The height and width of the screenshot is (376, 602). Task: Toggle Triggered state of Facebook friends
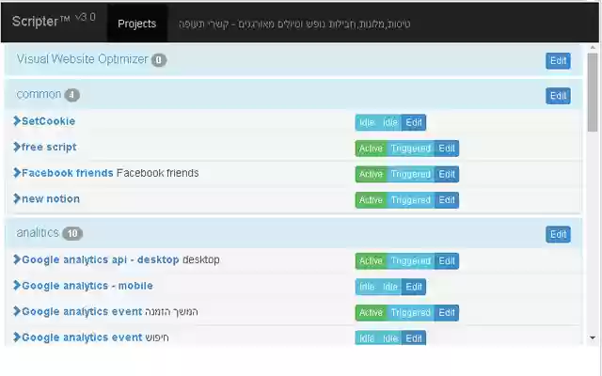411,174
